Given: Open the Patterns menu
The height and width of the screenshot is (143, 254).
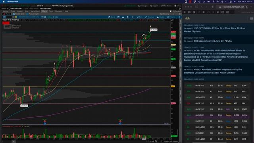Looking at the screenshot, I should (x=171, y=17).
